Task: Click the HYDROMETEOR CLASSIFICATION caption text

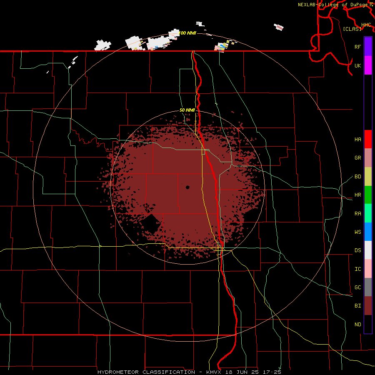Action: click(x=146, y=372)
